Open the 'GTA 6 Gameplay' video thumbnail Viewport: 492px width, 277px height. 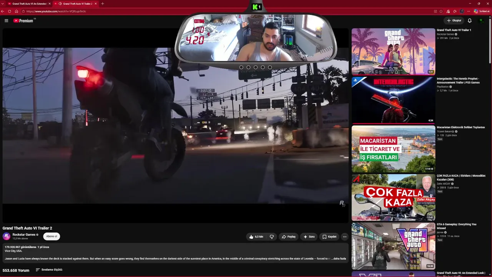click(393, 246)
